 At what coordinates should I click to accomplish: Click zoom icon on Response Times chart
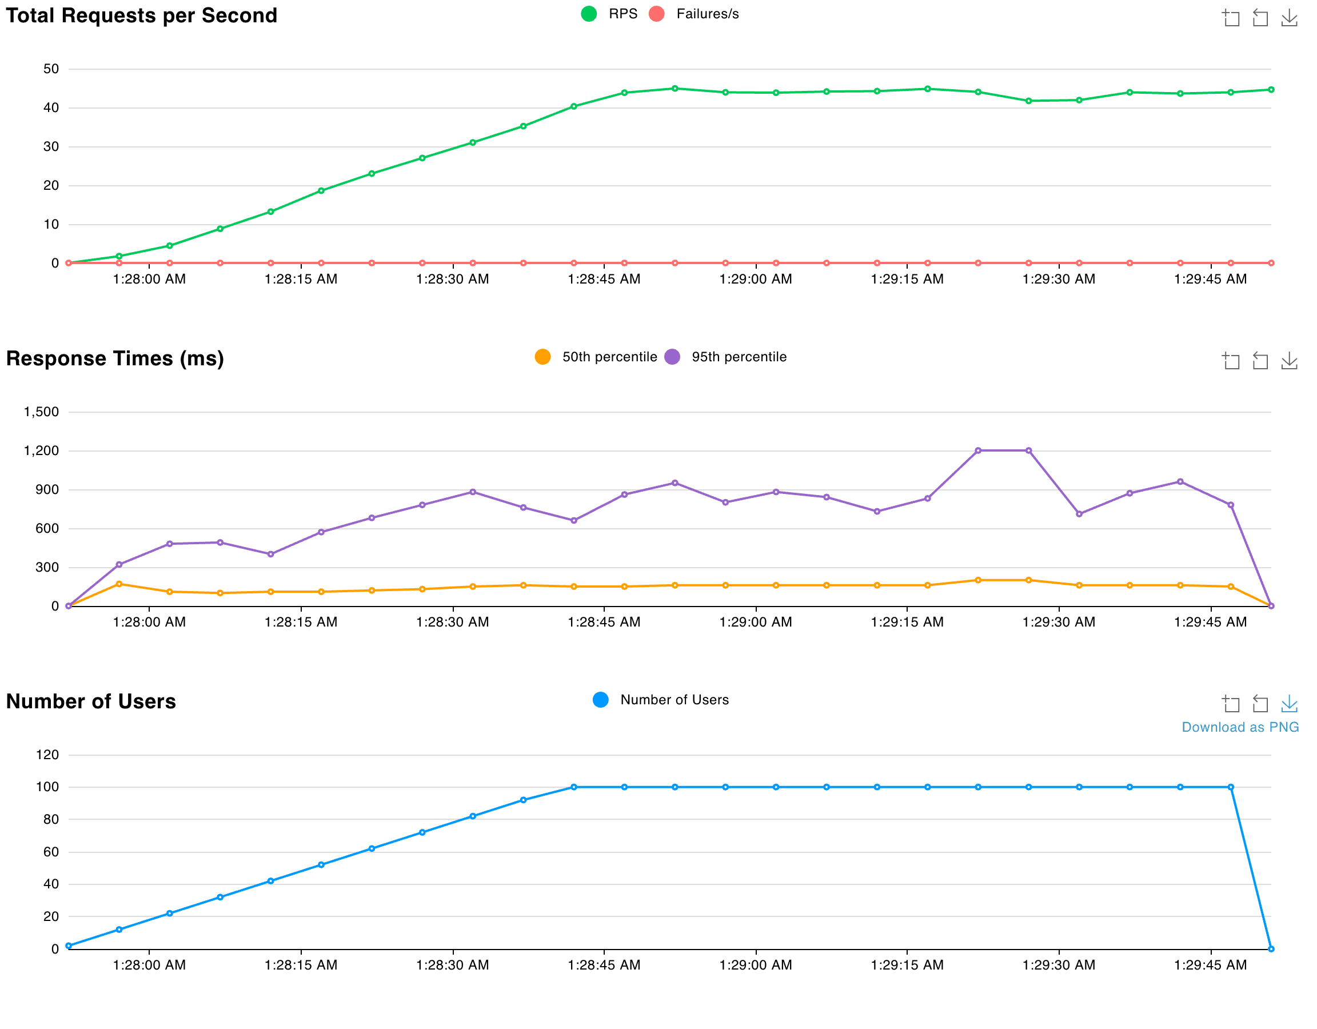(1231, 361)
